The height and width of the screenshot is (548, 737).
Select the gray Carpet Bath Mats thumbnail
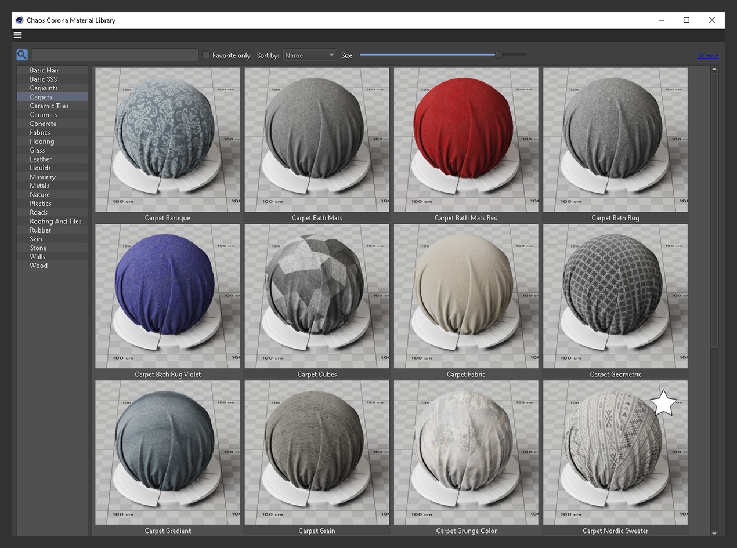click(317, 140)
